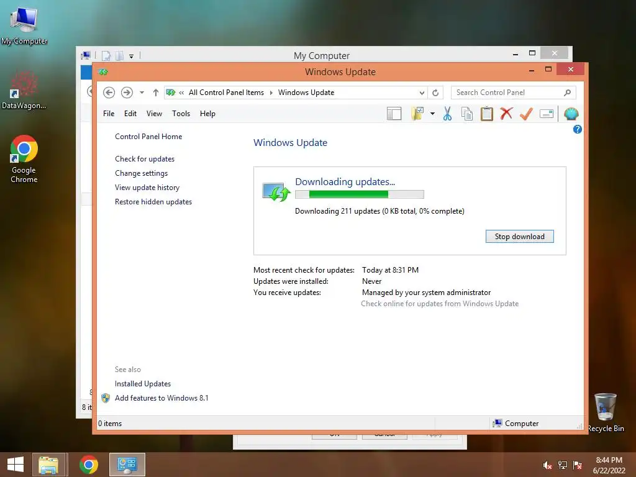Open the My Computer window quick access dropdown
636x477 pixels.
tap(132, 56)
